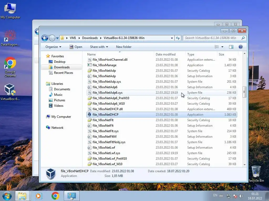269x201 pixels.
Task: Open VirtualBox-6... installer desktop icon
Action: [10, 92]
